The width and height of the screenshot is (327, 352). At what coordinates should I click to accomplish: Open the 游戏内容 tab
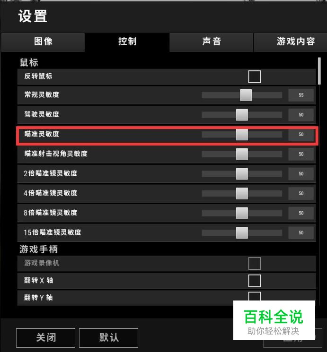[291, 42]
